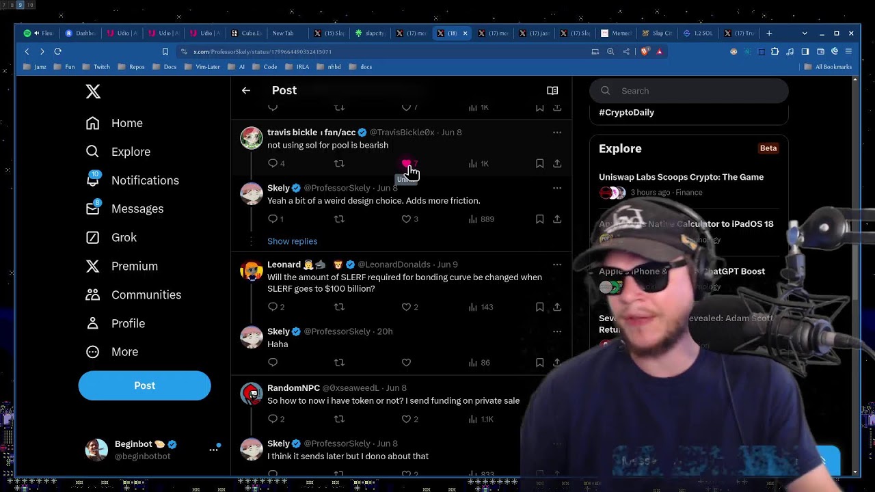Bookmark this page in address bar
This screenshot has height=492, width=875.
[165, 51]
